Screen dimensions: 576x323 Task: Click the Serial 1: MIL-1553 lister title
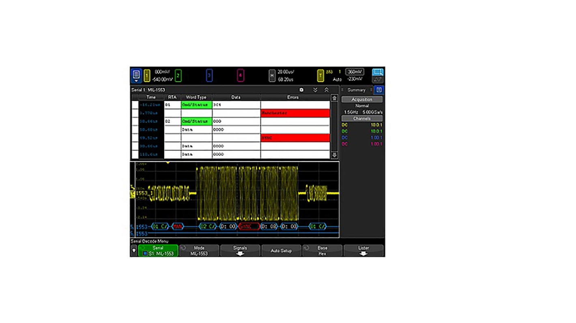point(148,90)
